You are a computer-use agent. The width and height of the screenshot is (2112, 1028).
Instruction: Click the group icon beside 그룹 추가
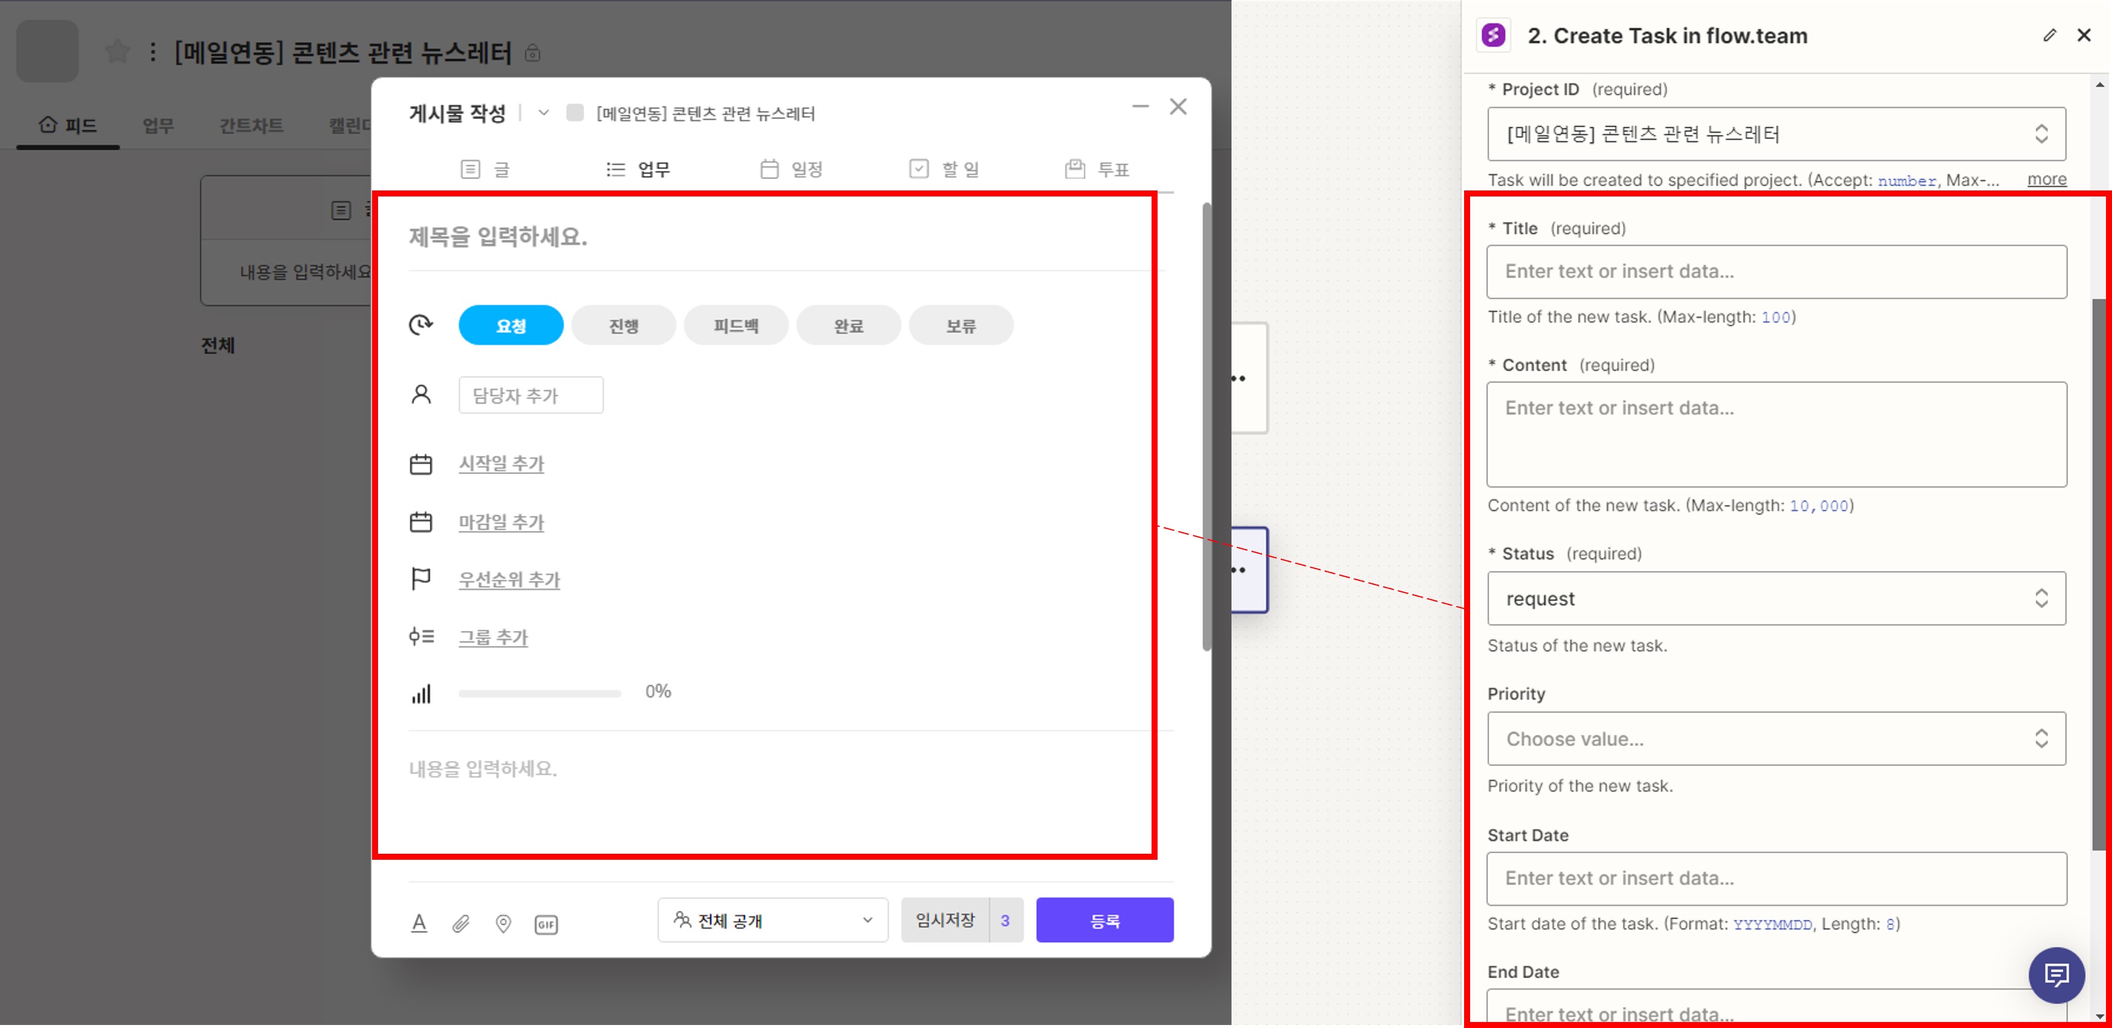click(x=421, y=636)
